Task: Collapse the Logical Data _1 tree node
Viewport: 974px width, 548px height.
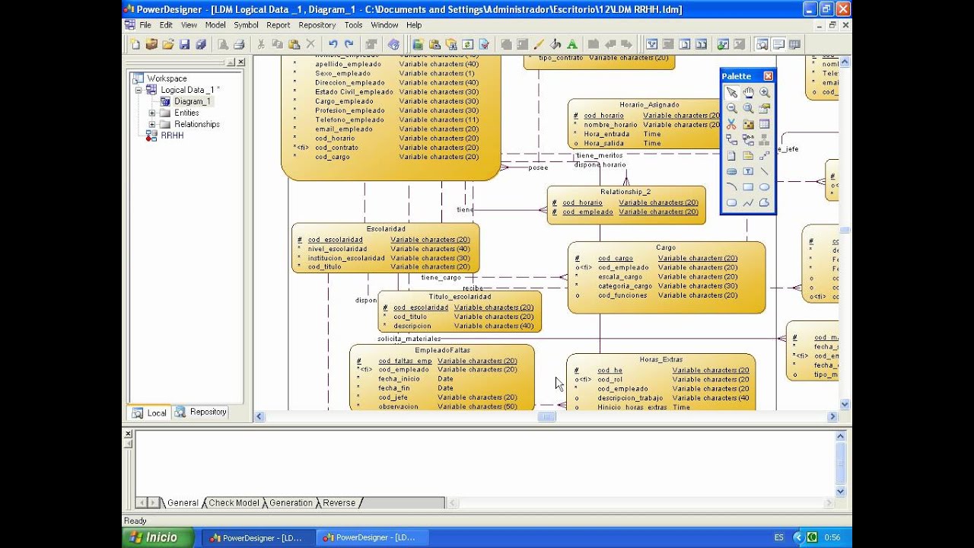Action: (139, 90)
